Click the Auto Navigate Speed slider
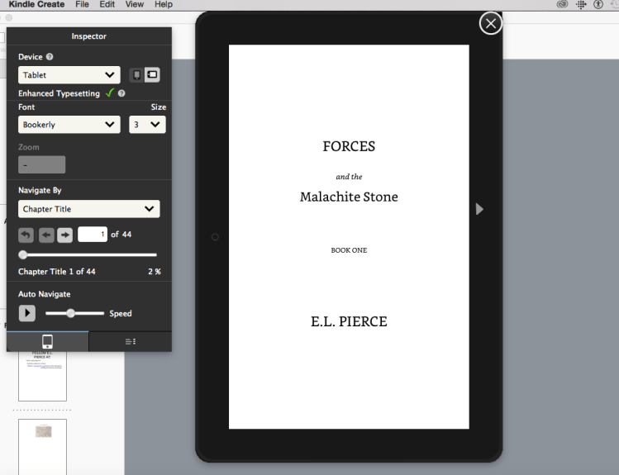Image resolution: width=619 pixels, height=475 pixels. [72, 313]
